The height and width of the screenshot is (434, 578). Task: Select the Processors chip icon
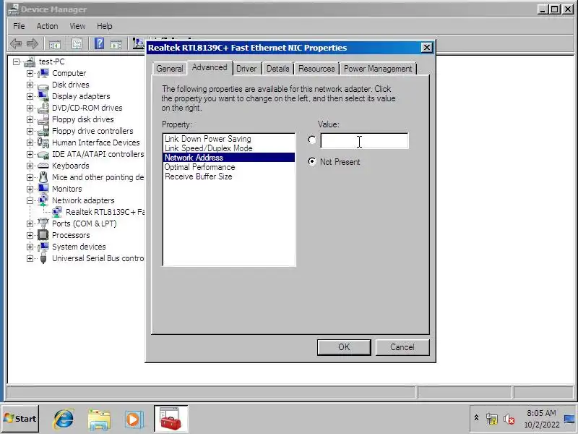[43, 235]
